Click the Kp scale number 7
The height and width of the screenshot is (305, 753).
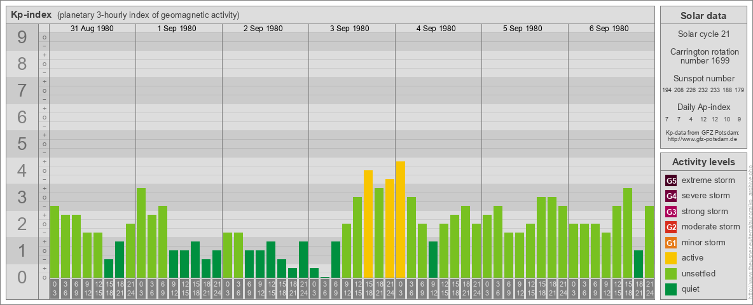(x=22, y=91)
